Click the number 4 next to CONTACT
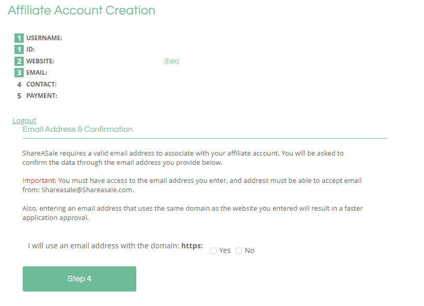 click(x=19, y=84)
